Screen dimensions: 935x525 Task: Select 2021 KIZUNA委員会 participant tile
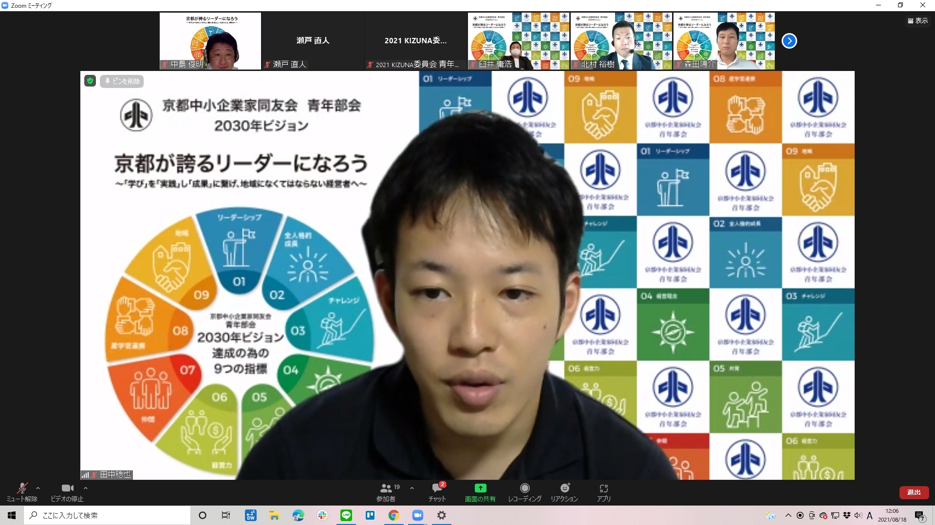[416, 41]
